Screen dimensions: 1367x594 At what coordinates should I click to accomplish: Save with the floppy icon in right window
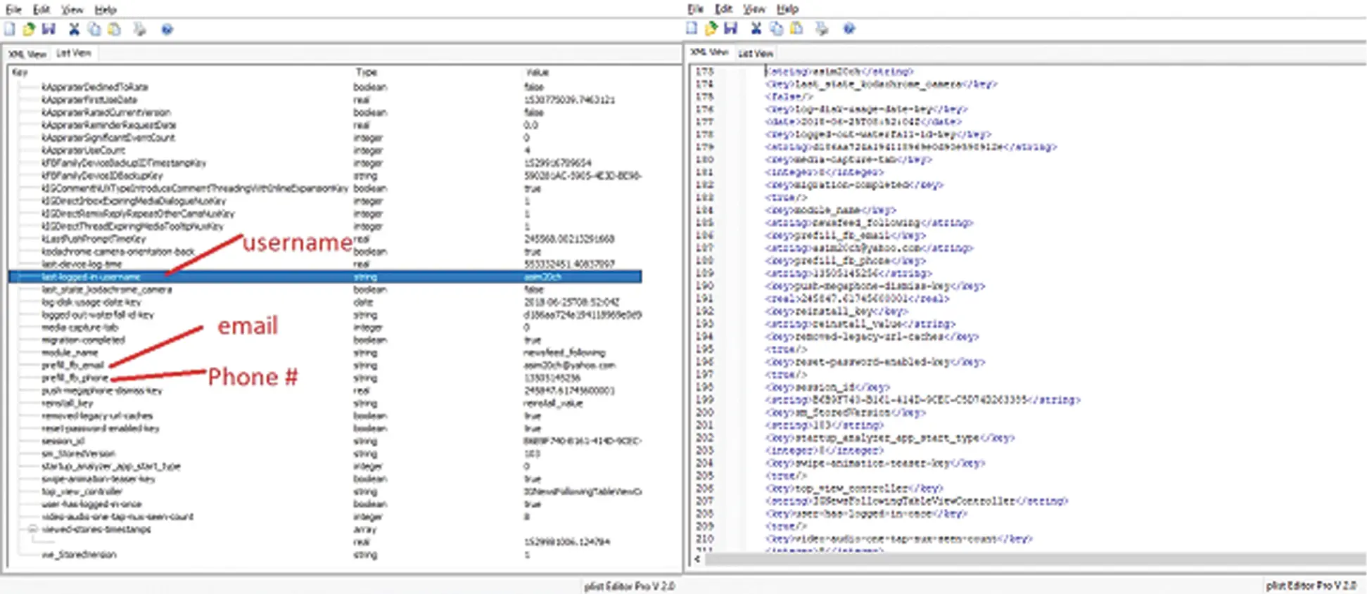[x=731, y=29]
